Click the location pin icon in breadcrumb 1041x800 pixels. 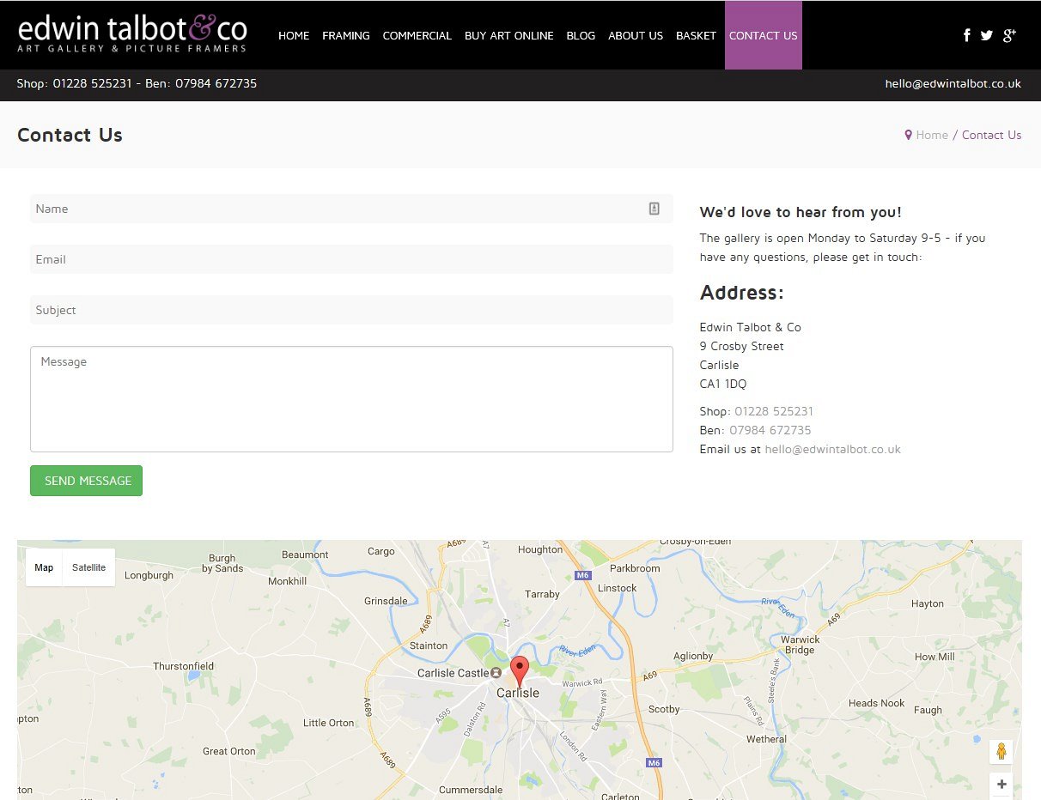point(909,135)
